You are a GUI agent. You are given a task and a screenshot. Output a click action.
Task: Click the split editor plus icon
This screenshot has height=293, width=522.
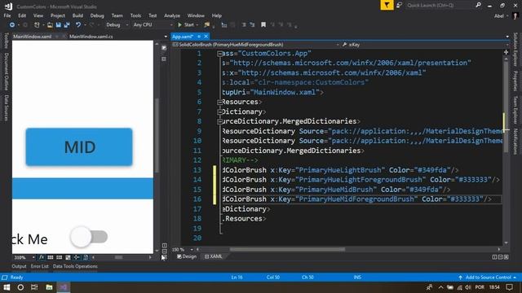[x=506, y=52]
